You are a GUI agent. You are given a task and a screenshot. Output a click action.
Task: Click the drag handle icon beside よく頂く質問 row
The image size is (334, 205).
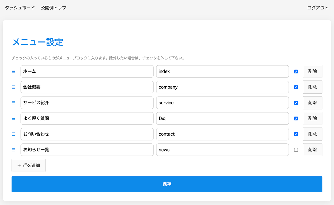click(x=13, y=118)
